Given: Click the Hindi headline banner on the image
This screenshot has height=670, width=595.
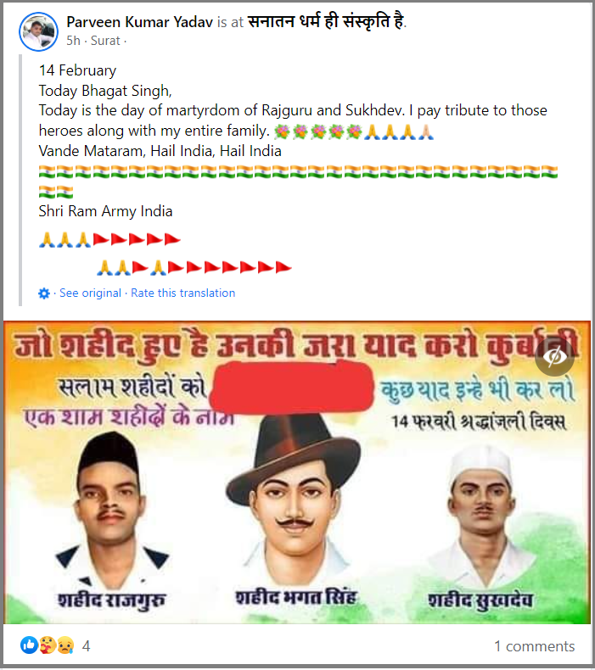Looking at the screenshot, I should click(x=295, y=346).
